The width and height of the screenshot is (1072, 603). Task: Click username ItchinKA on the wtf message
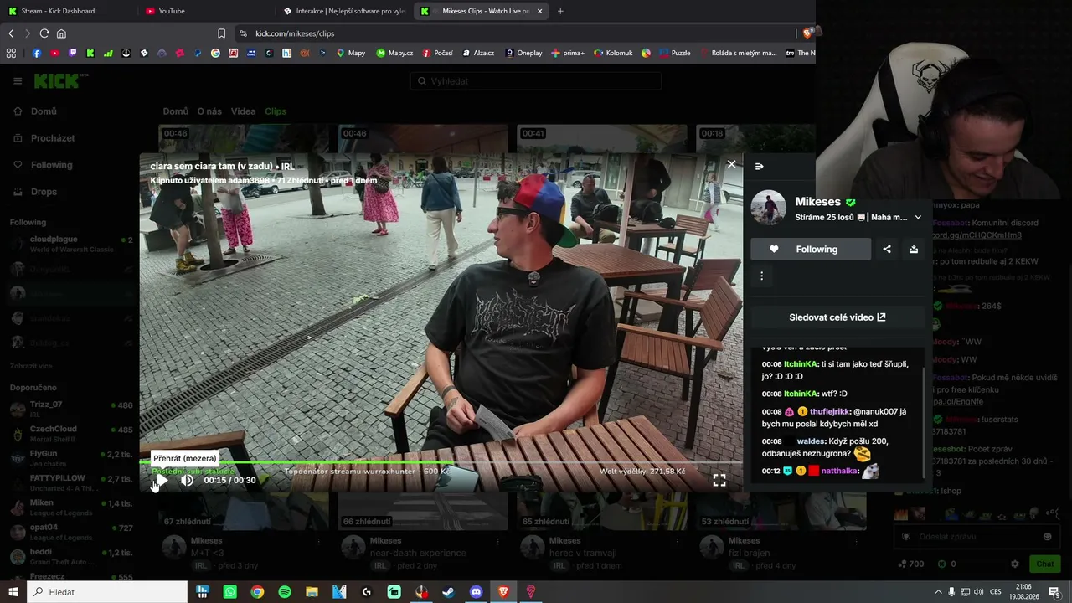801,394
